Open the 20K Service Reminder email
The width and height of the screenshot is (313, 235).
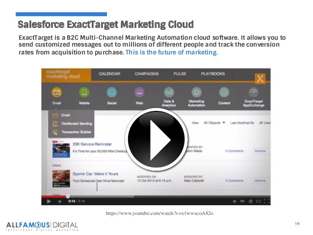(92, 144)
